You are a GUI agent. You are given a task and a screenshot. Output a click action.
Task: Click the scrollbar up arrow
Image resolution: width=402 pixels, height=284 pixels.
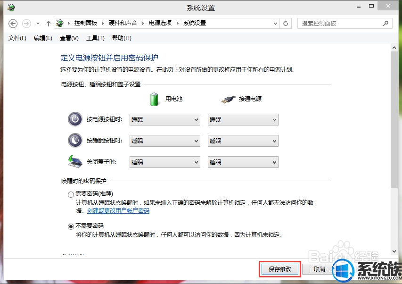click(394, 48)
